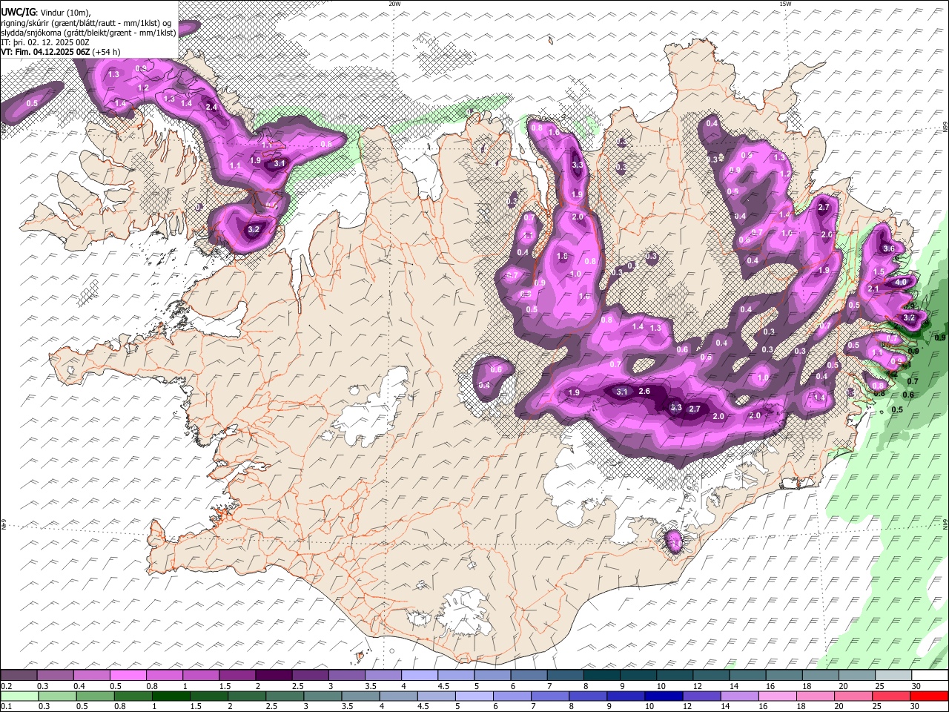Click the 'slydda/snjókoma' legend description line
The image size is (949, 712).
point(89,33)
